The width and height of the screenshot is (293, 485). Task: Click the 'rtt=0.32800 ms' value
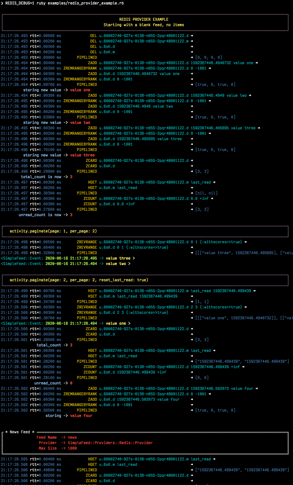pyautogui.click(x=46, y=253)
